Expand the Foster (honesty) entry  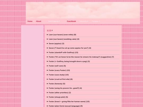83,84
